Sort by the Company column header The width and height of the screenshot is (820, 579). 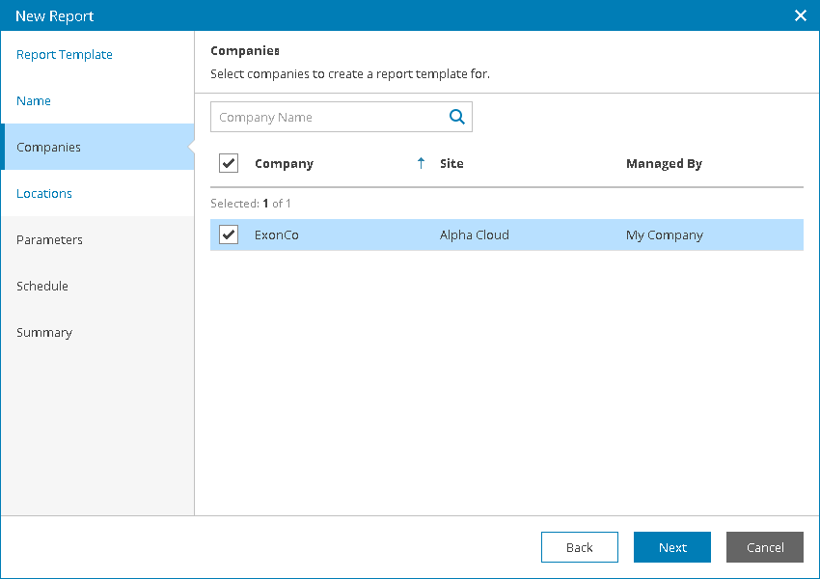pyautogui.click(x=284, y=164)
